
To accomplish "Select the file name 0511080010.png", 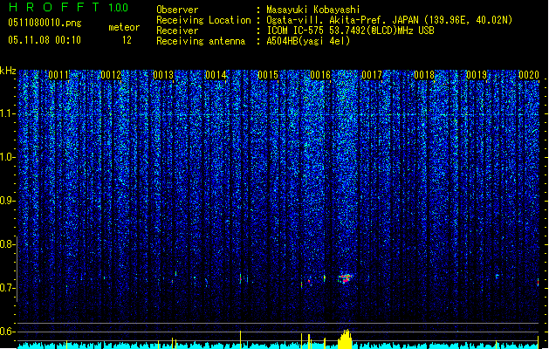I will pyautogui.click(x=45, y=23).
